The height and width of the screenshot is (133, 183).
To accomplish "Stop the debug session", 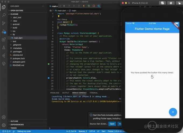I will [x=94, y=6].
